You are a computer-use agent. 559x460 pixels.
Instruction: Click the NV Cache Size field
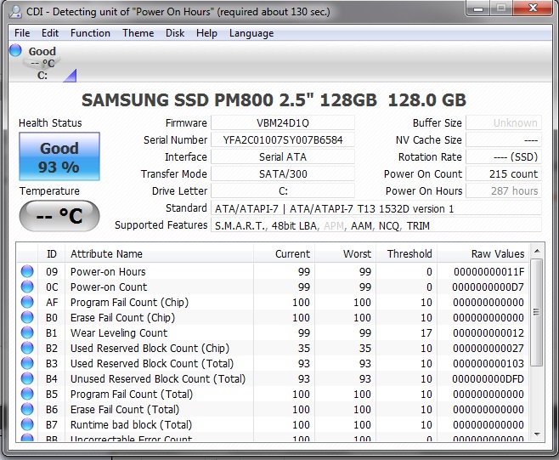pos(504,140)
